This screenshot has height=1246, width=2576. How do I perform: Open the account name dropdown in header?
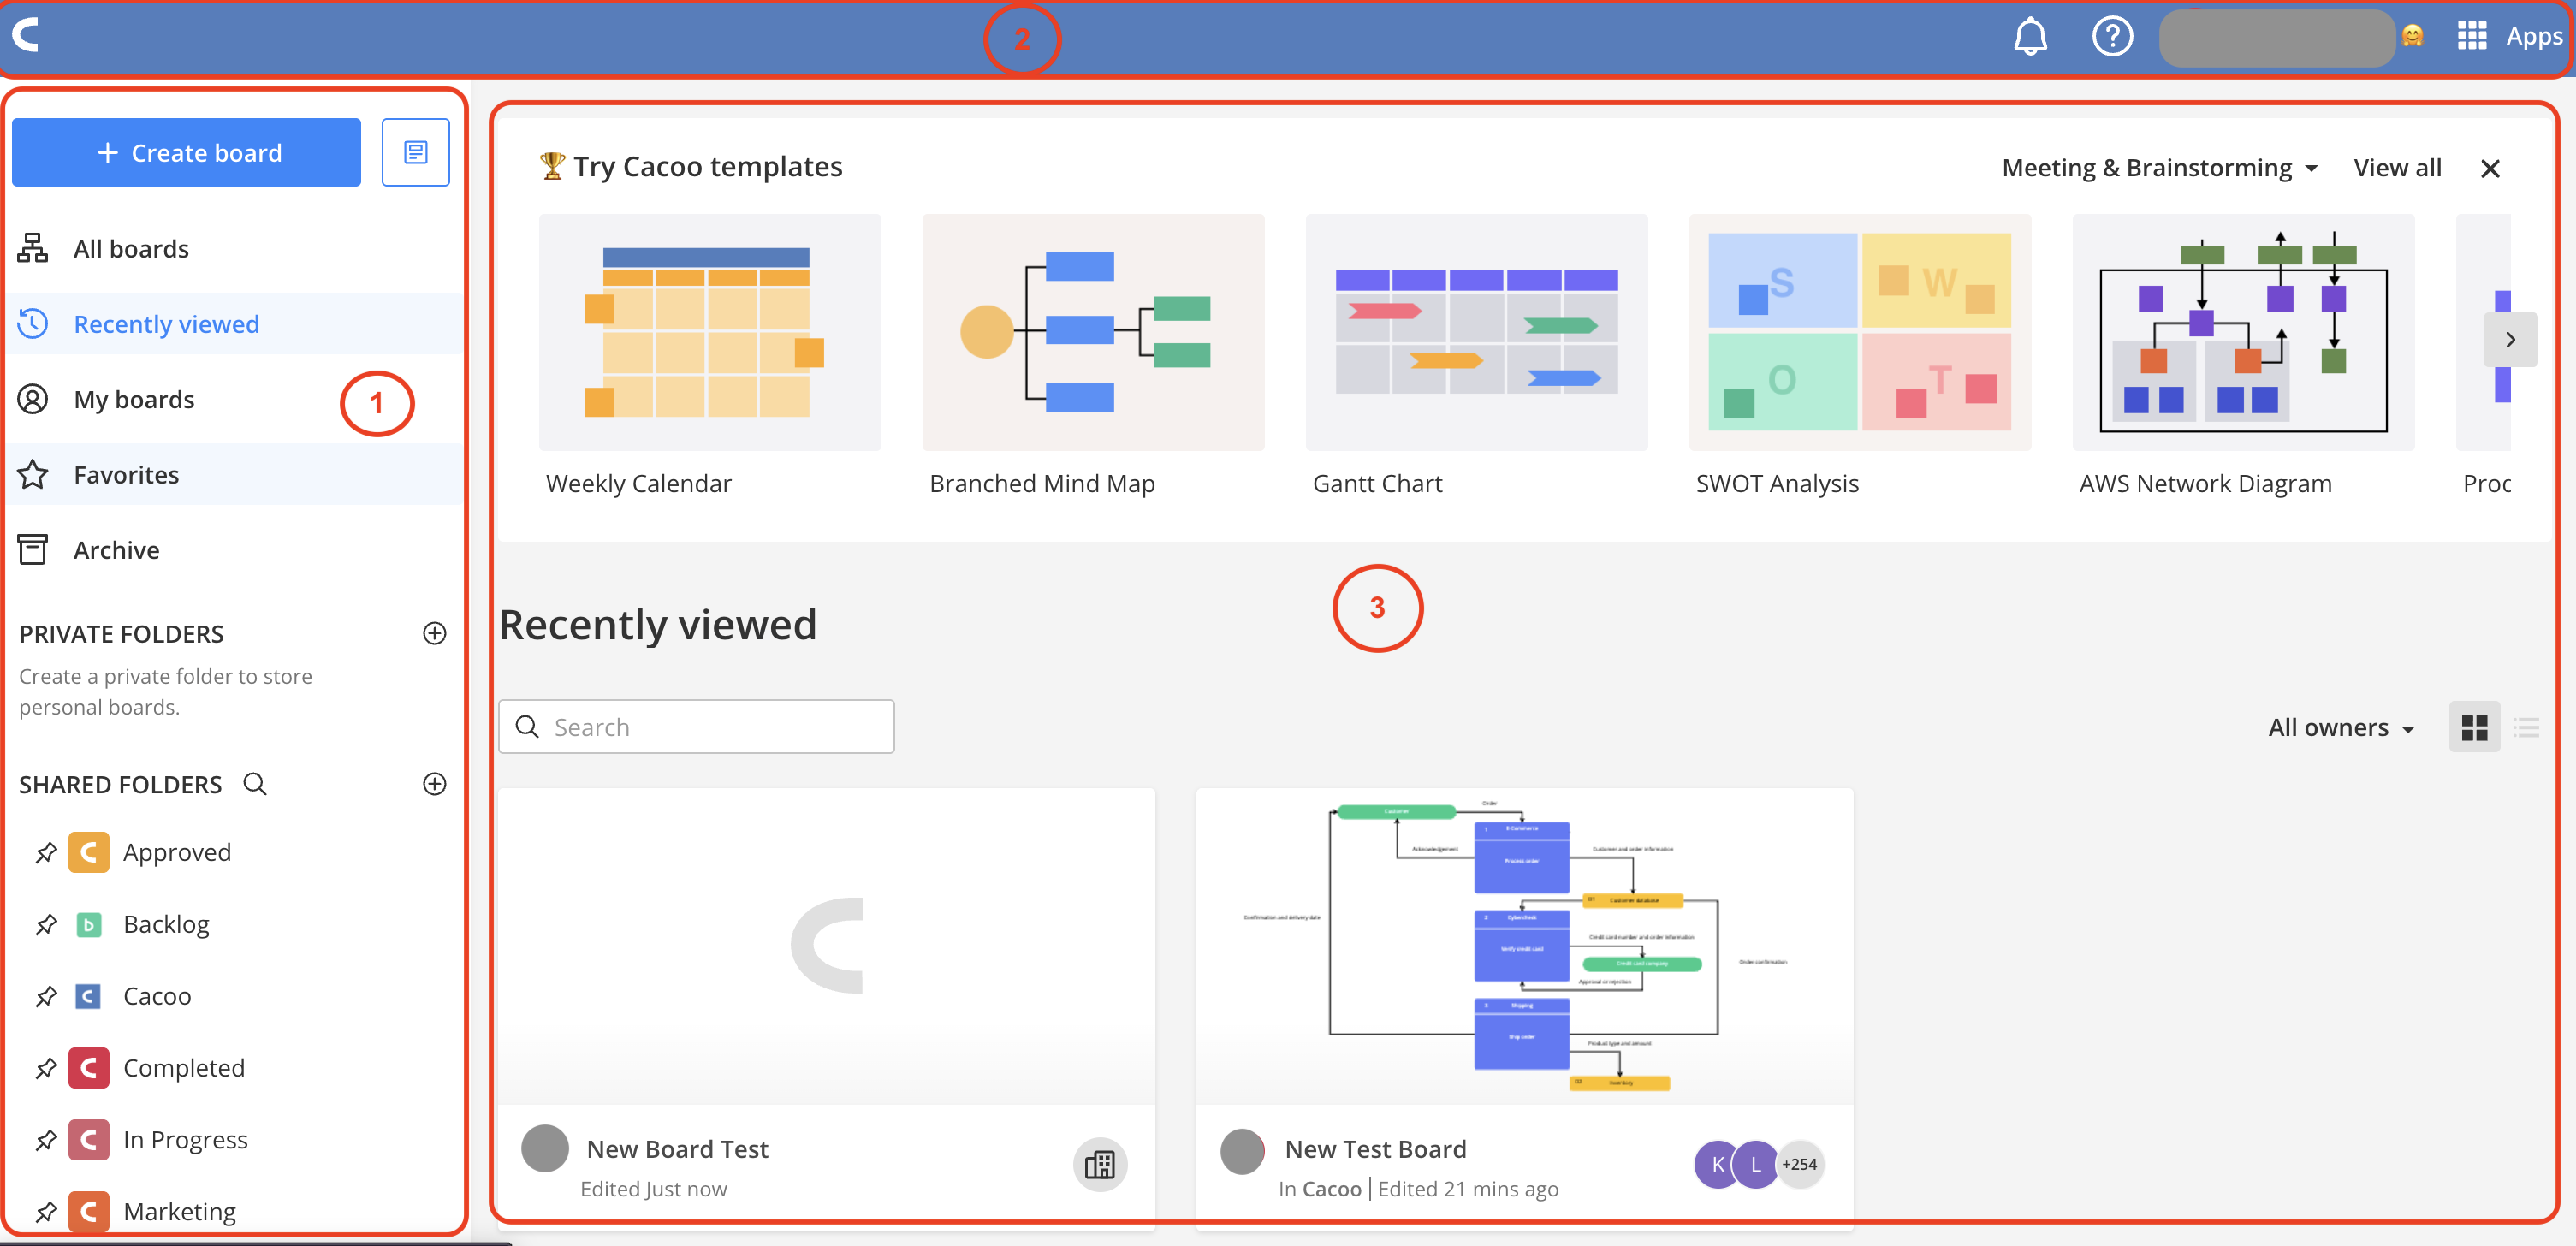click(x=2276, y=38)
